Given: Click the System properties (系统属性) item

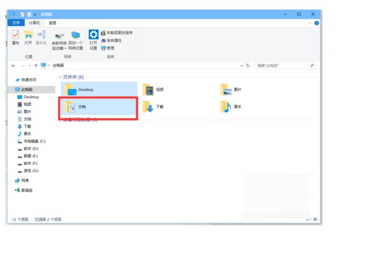Looking at the screenshot, I should tap(111, 41).
